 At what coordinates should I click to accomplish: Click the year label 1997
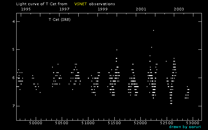[64, 9]
